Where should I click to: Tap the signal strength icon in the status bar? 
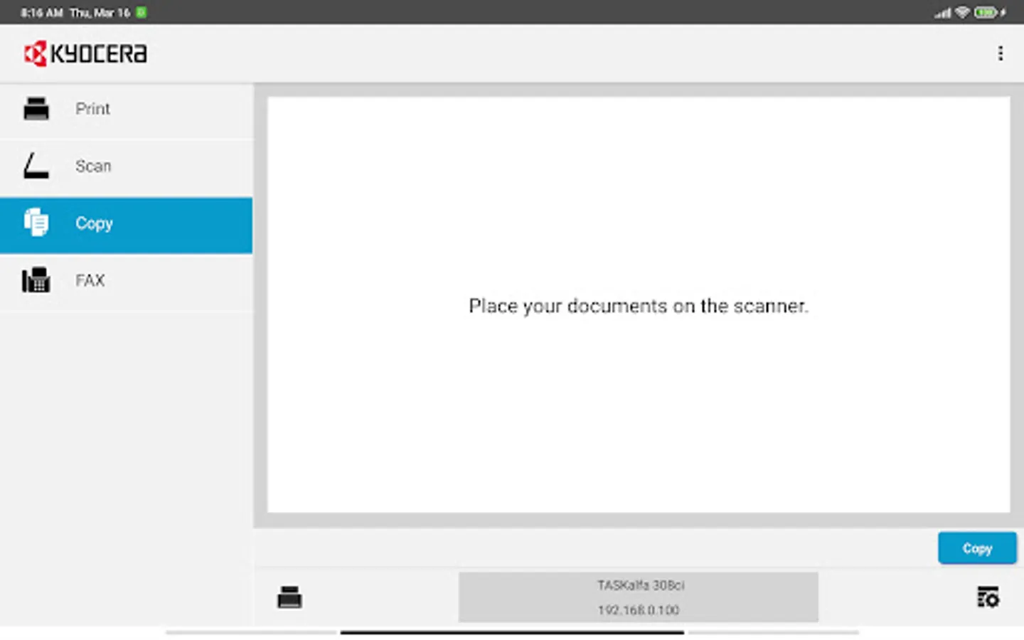943,13
